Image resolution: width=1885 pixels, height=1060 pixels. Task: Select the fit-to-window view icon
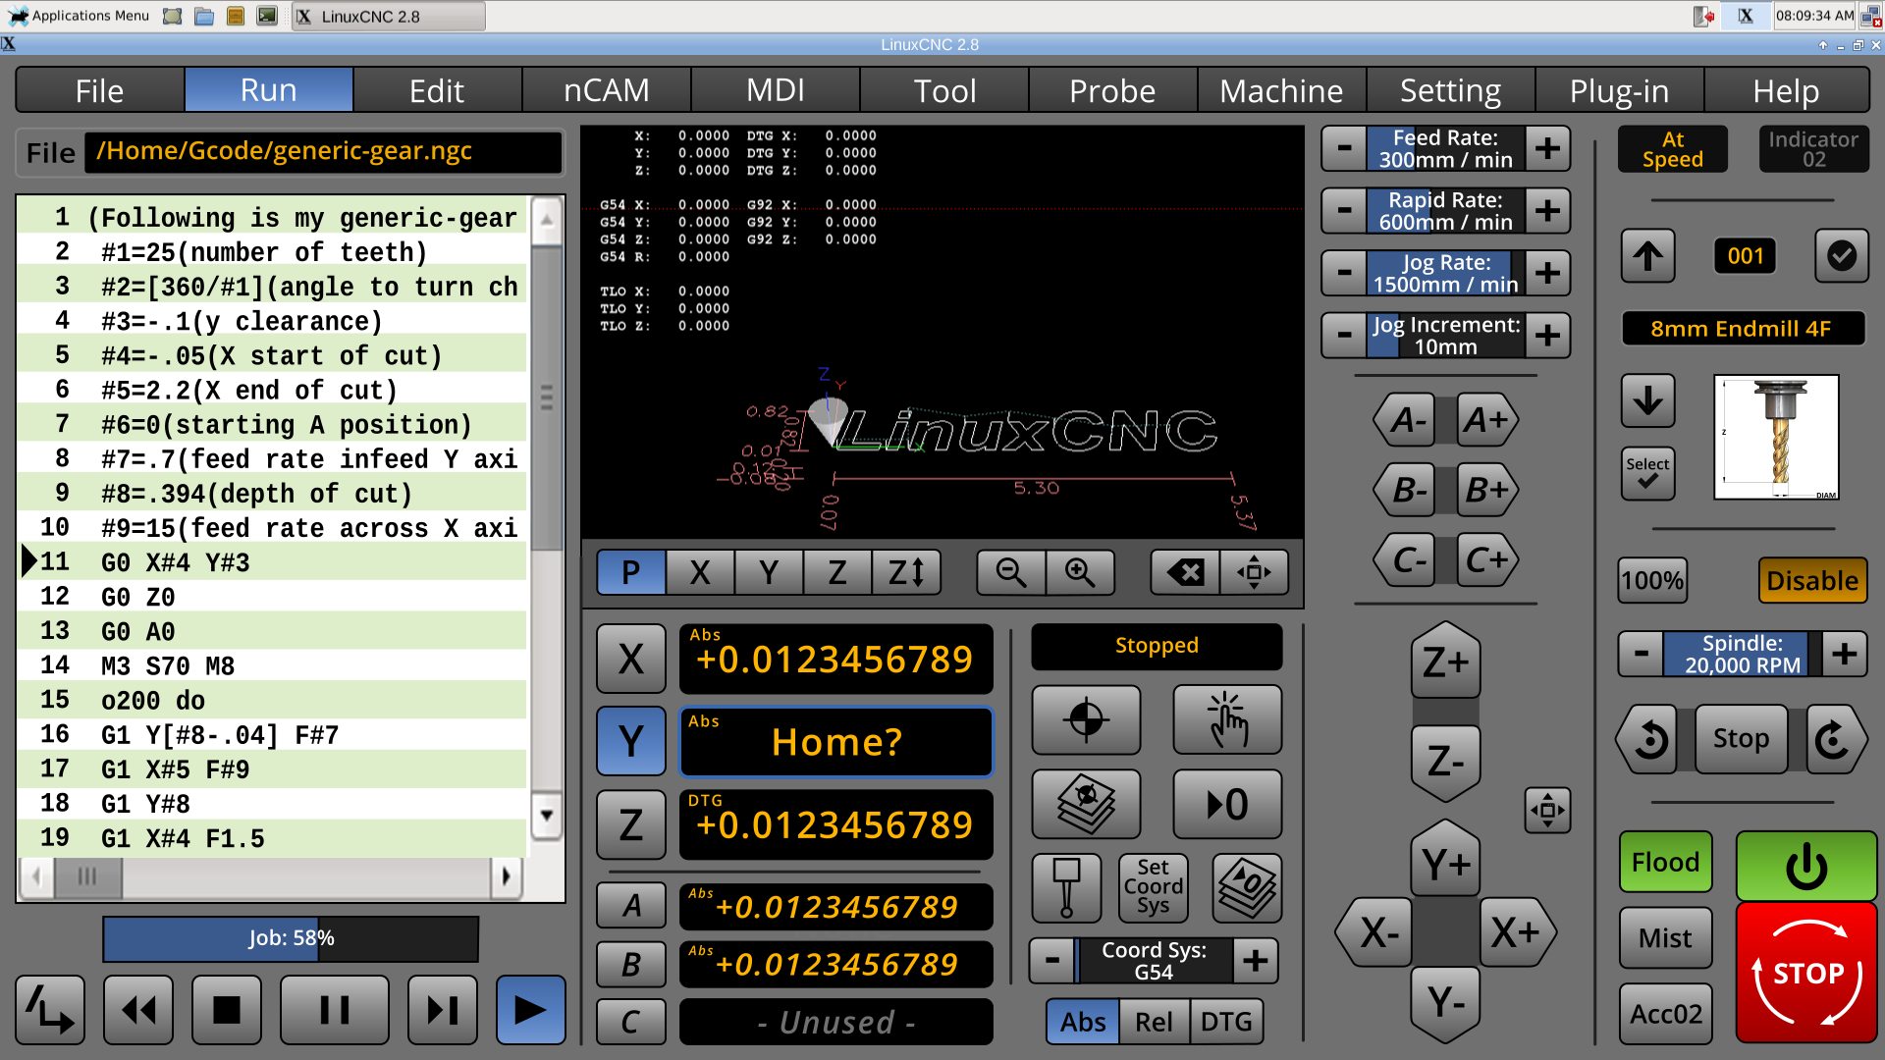tap(1251, 571)
